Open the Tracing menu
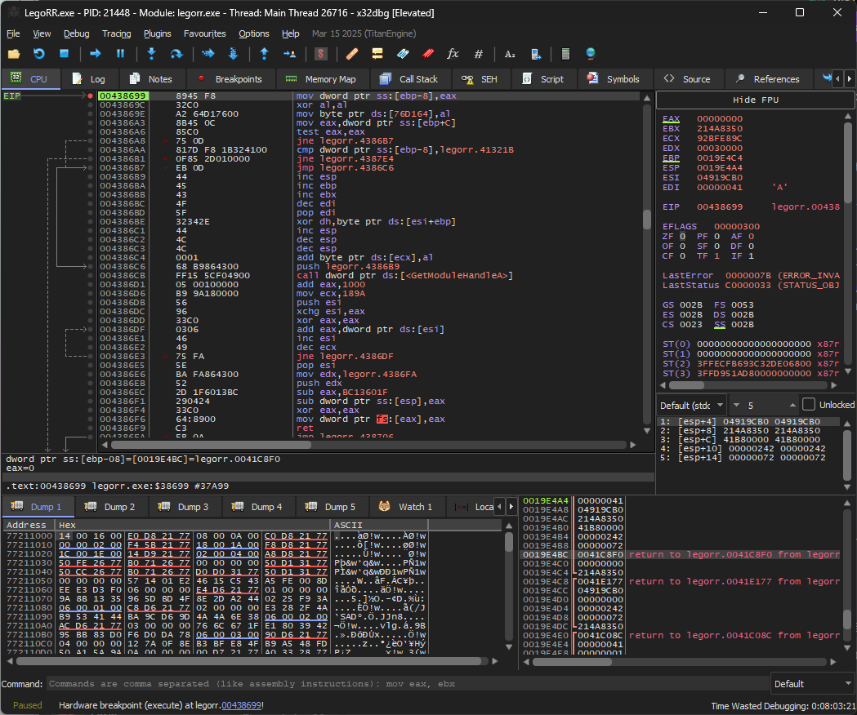 pyautogui.click(x=116, y=33)
